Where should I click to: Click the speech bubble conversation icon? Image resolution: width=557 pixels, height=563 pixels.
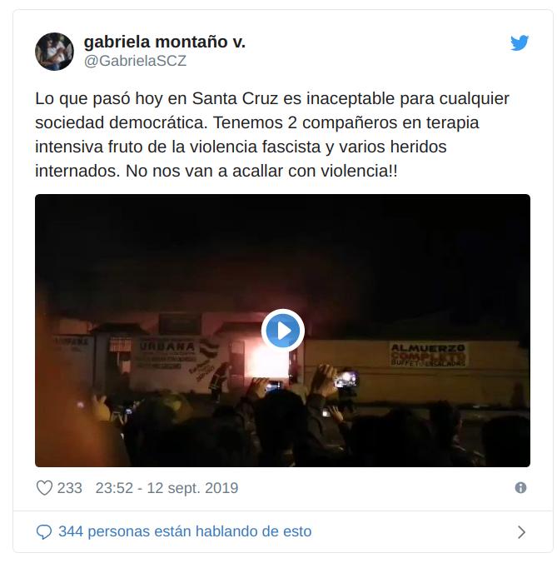click(x=44, y=531)
